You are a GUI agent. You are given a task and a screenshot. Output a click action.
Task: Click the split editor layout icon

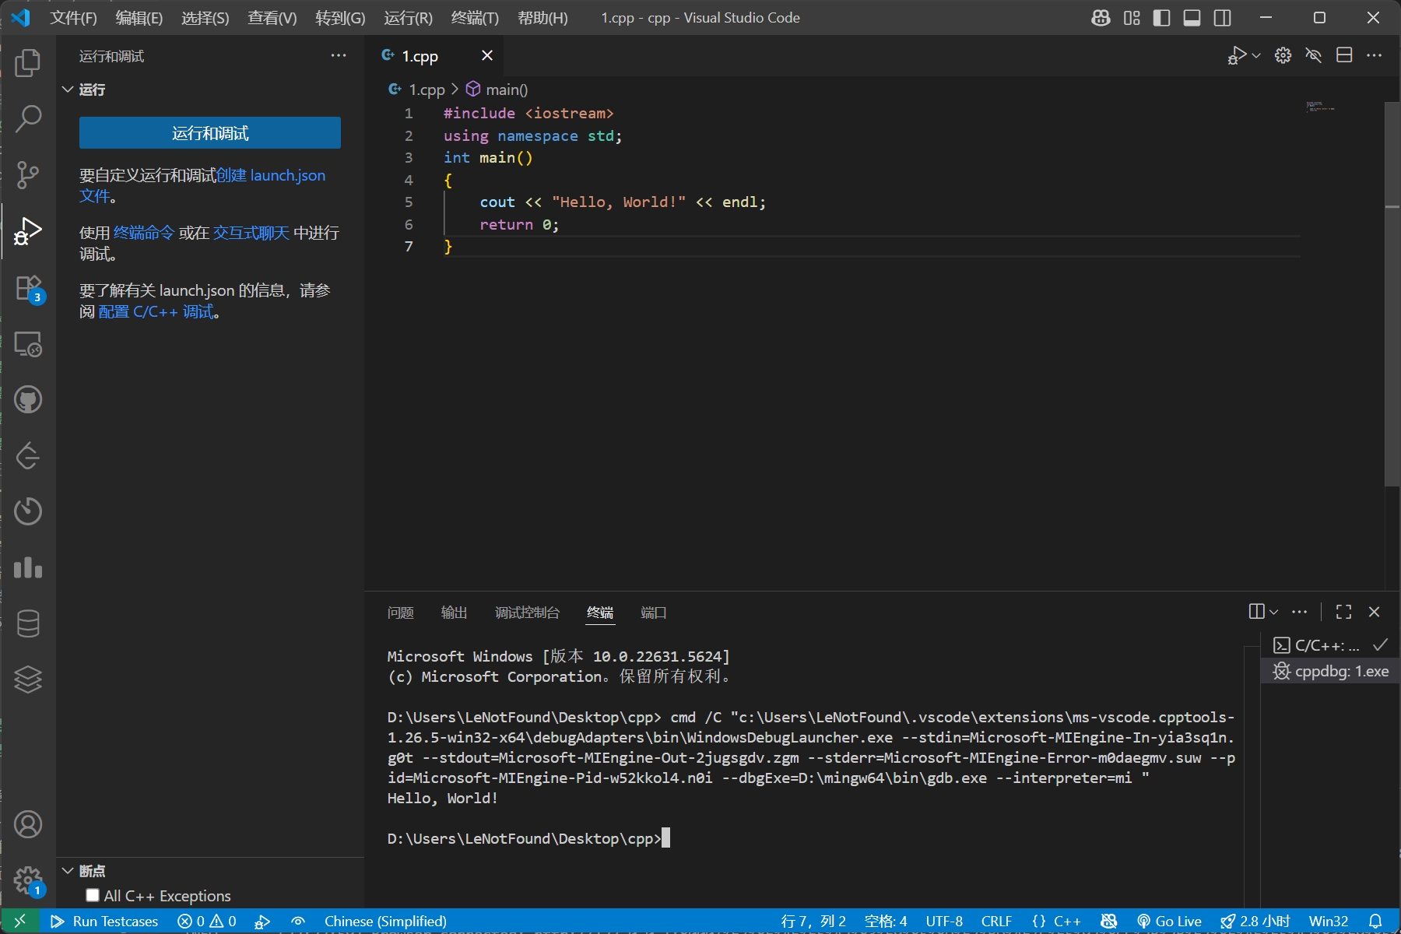[x=1343, y=55]
